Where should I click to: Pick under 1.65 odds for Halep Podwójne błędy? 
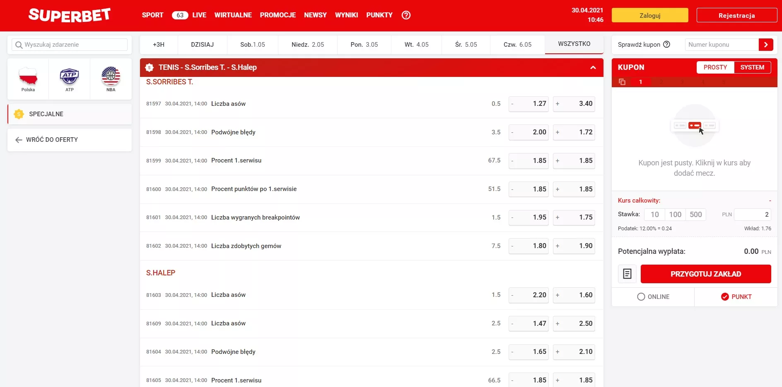tap(529, 352)
